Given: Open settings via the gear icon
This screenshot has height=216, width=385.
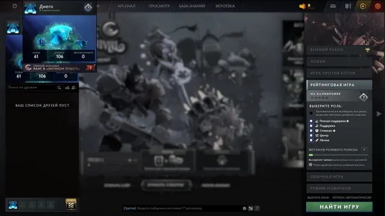Looking at the screenshot, I should 14,6.
